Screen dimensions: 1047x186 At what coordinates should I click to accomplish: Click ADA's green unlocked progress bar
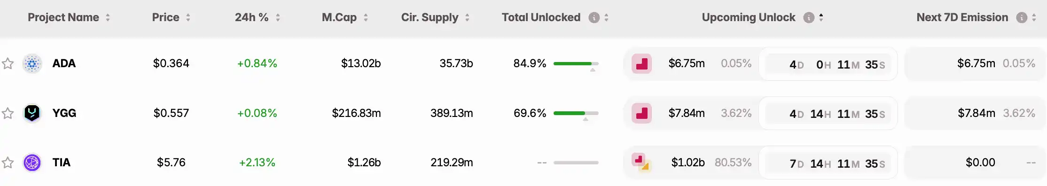[576, 63]
